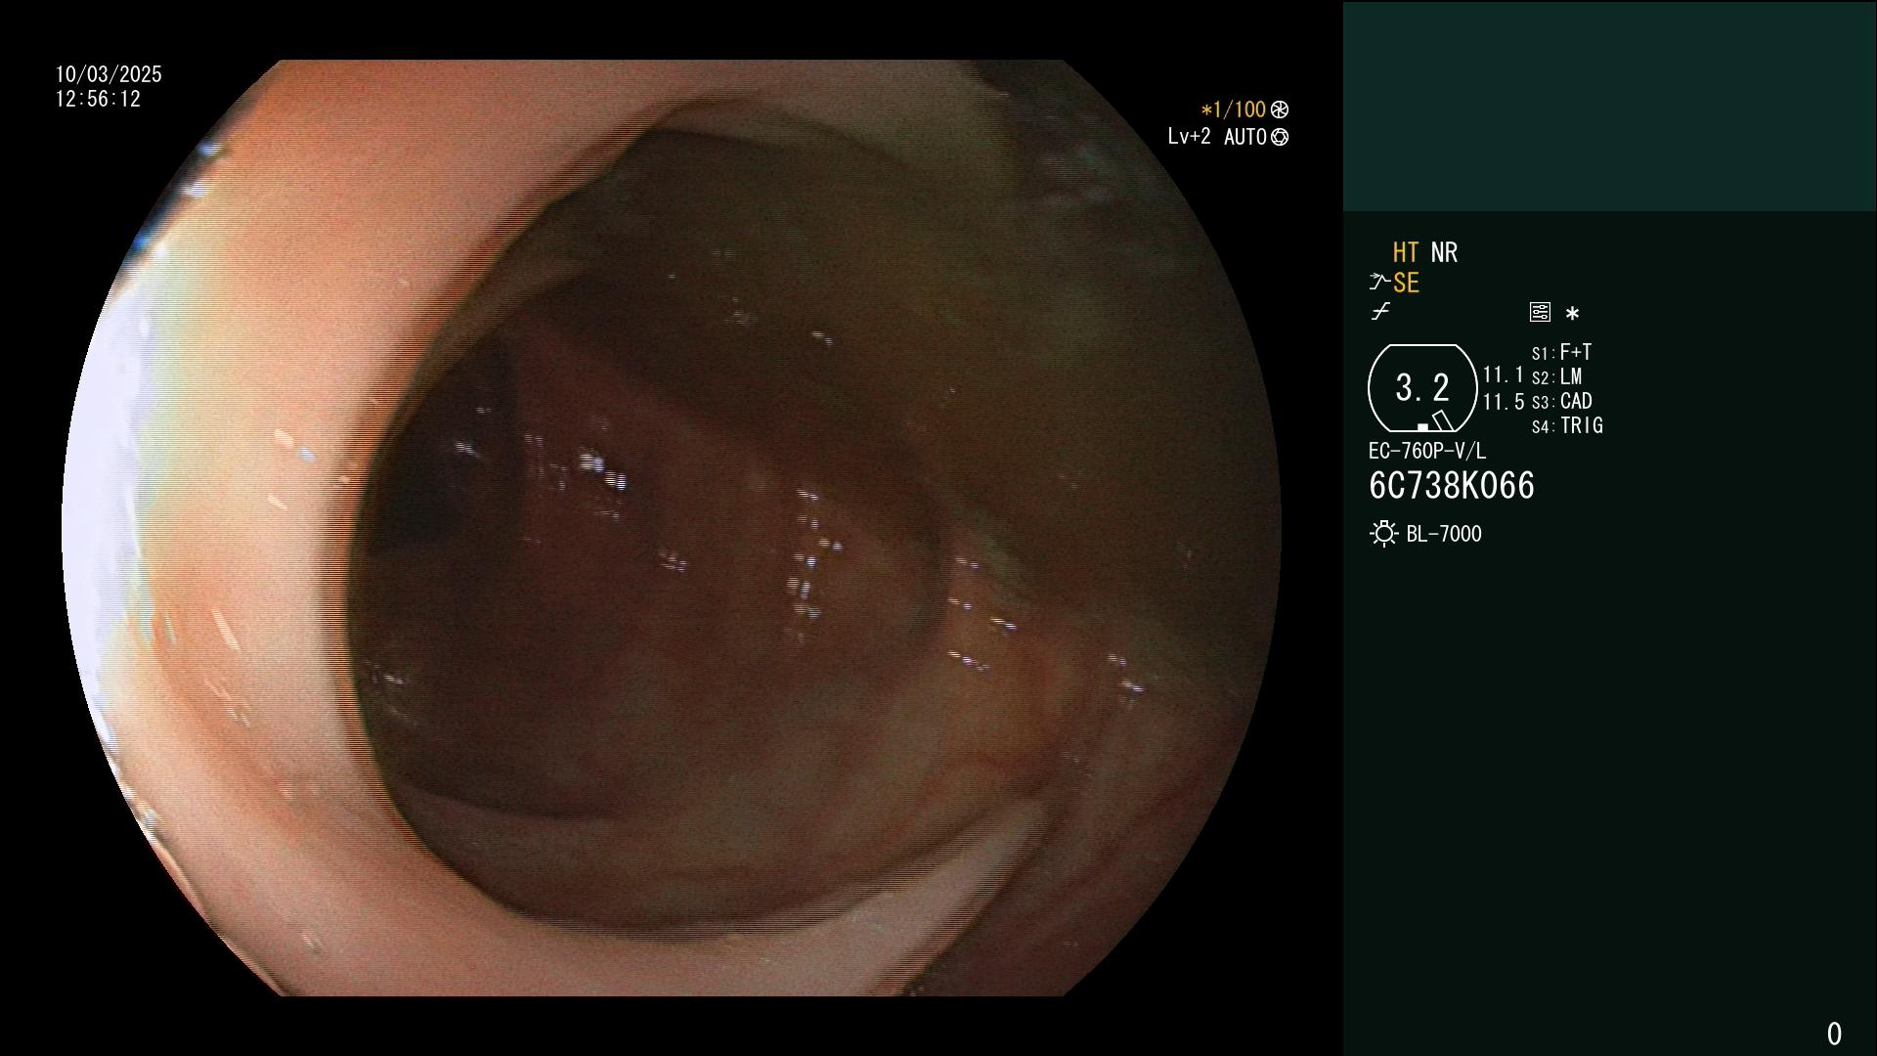
Task: Click the AUTO iris circular icon
Action: (x=1280, y=138)
